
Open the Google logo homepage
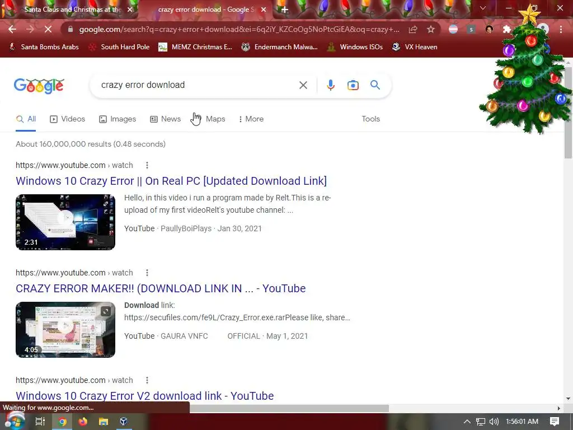tap(39, 86)
